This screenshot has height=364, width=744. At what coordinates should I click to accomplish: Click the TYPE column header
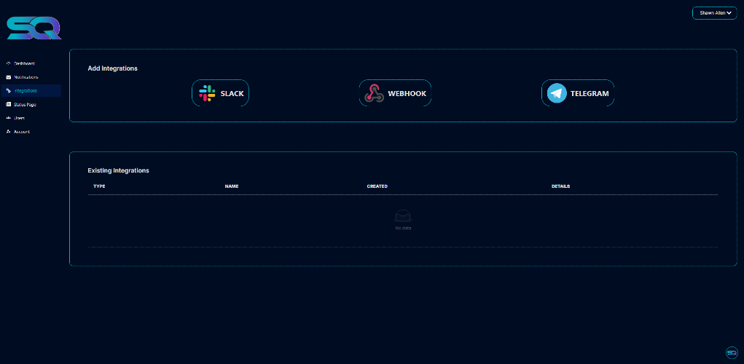tap(99, 186)
